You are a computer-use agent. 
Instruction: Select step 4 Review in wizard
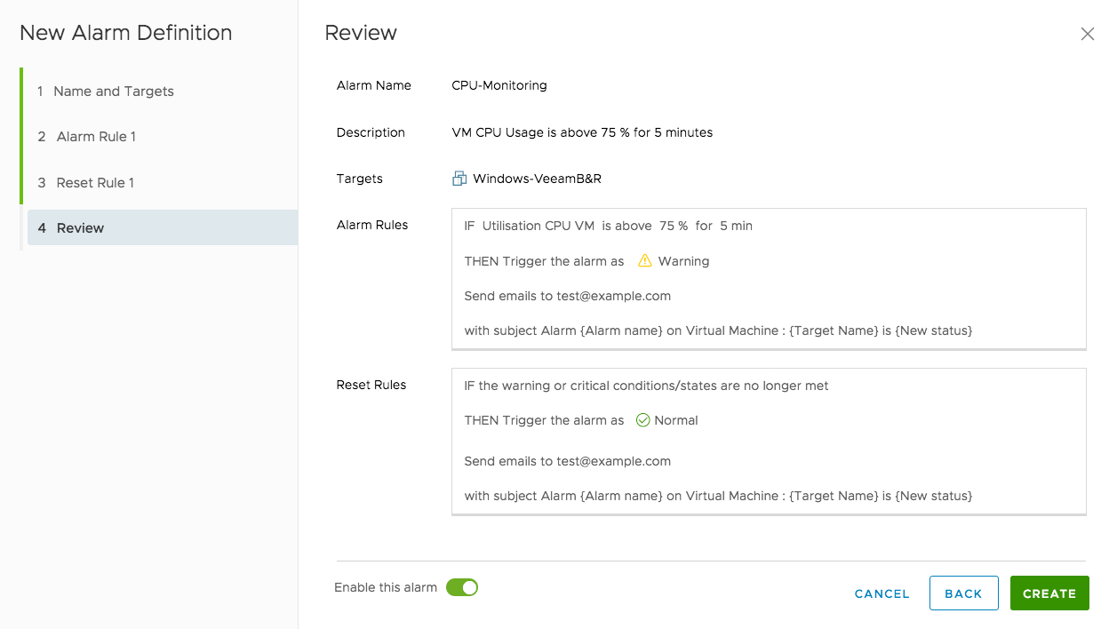(x=80, y=228)
